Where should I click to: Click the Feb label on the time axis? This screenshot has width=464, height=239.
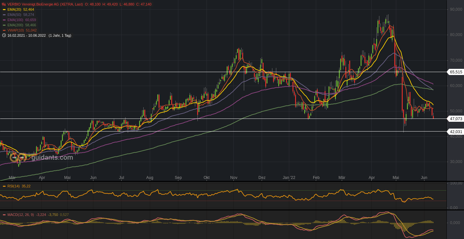tap(316, 178)
